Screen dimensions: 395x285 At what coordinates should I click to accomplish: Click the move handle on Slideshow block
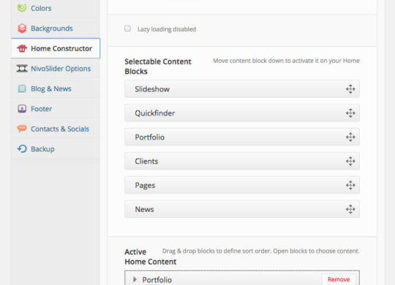(350, 89)
